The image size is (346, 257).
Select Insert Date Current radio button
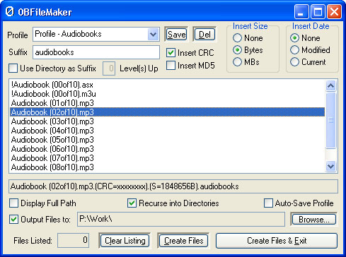coord(294,62)
